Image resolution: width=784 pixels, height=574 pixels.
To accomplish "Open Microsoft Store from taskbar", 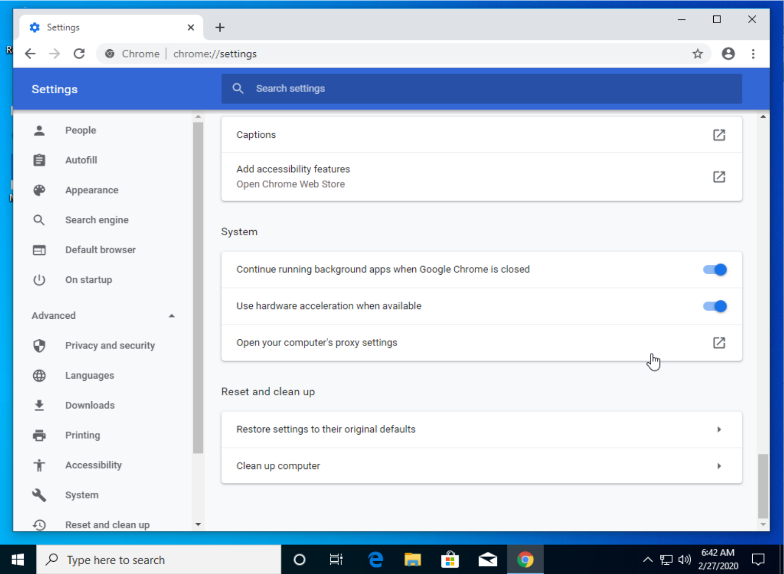I will tap(450, 560).
